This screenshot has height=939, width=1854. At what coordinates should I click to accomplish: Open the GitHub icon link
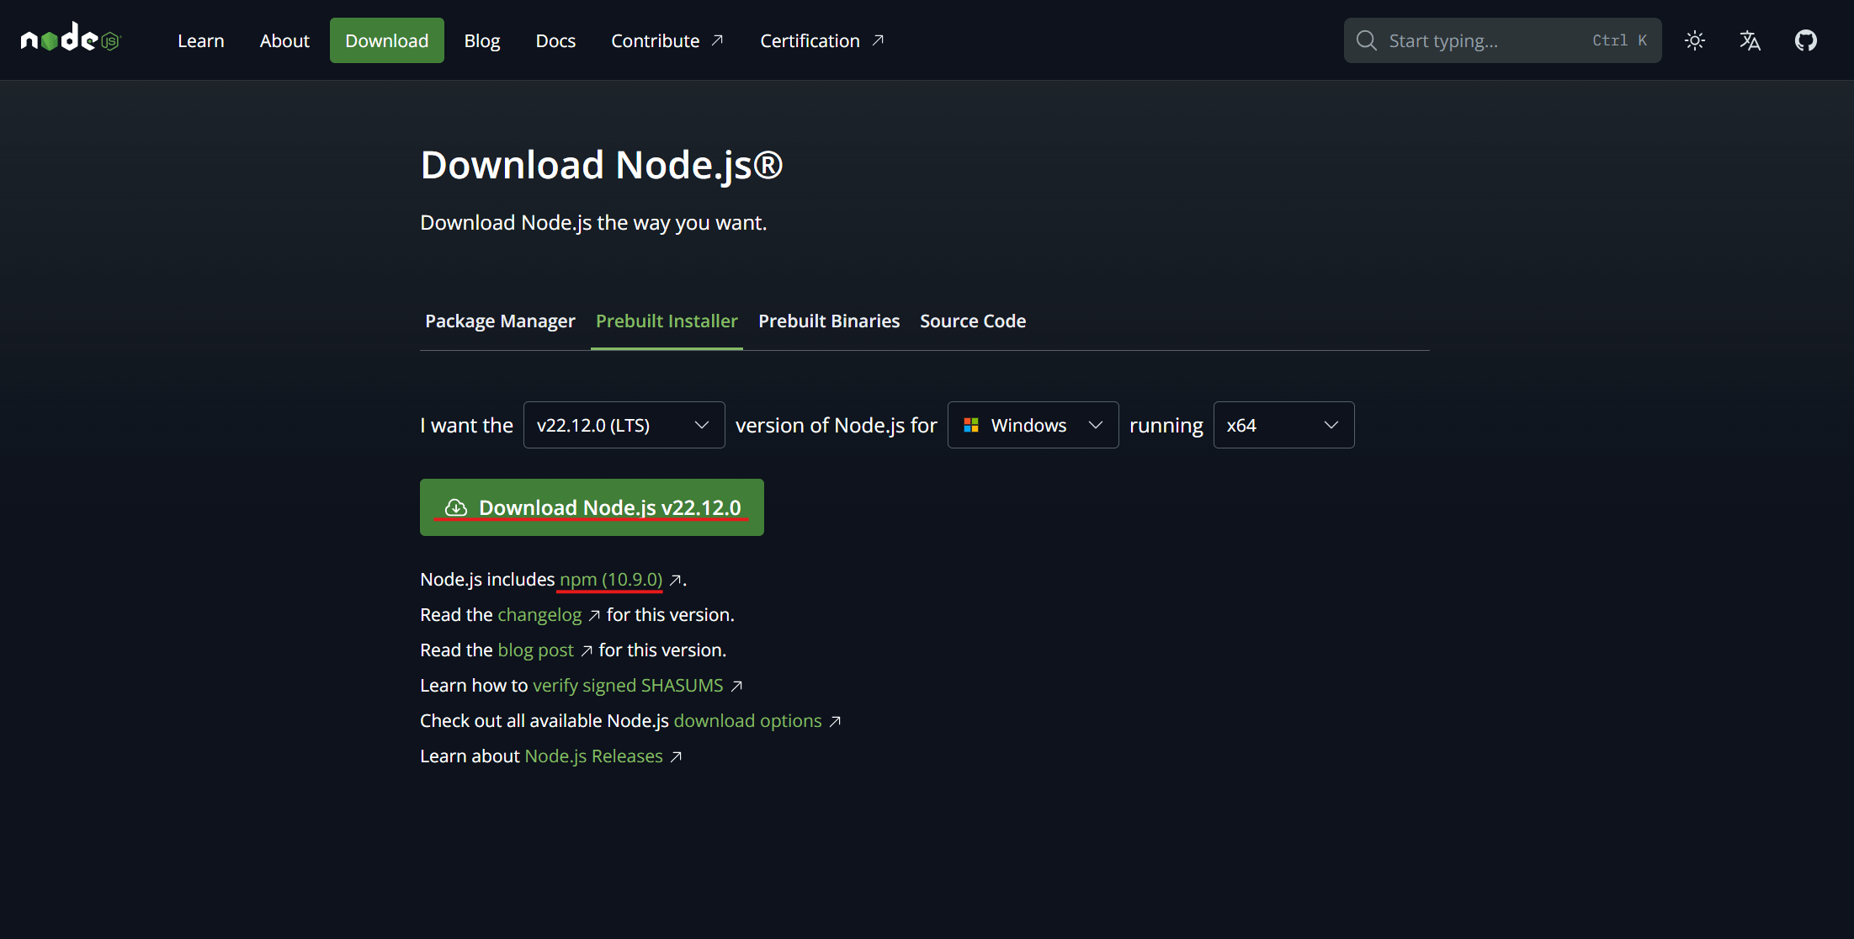[x=1806, y=40]
